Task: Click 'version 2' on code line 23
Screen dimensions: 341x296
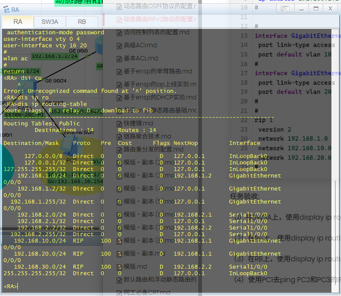Action: (x=275, y=130)
